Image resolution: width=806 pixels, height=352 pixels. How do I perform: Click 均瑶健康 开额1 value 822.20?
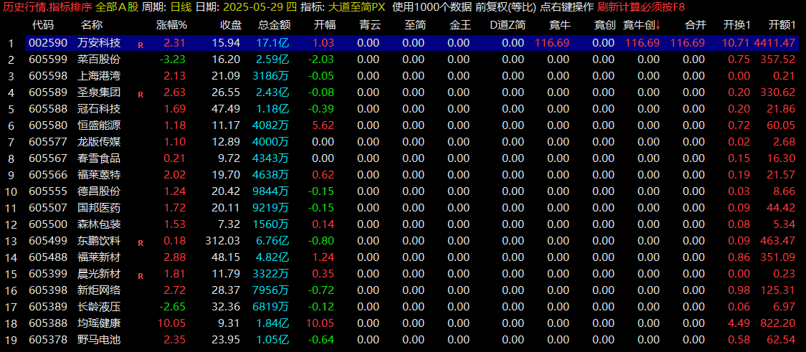coord(778,323)
